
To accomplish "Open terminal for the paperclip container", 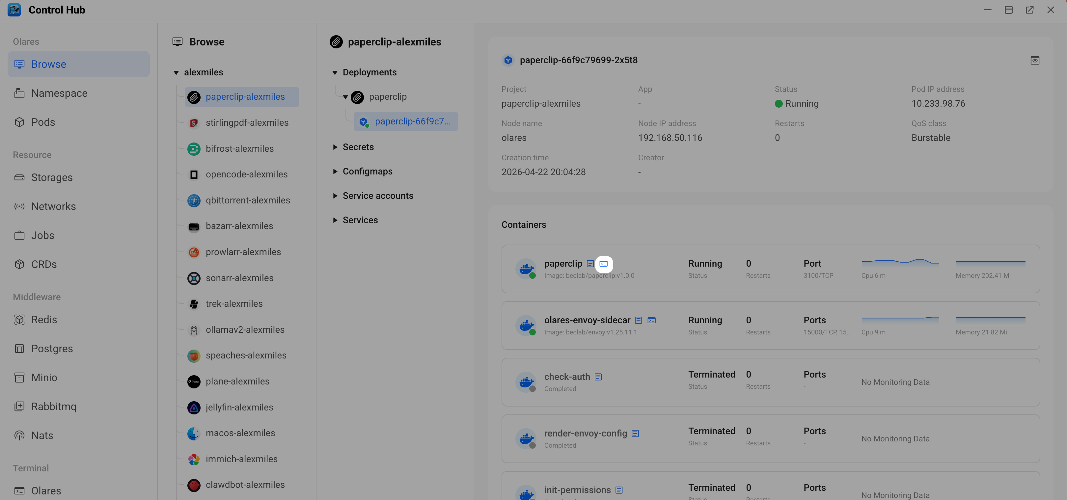I will [x=604, y=264].
